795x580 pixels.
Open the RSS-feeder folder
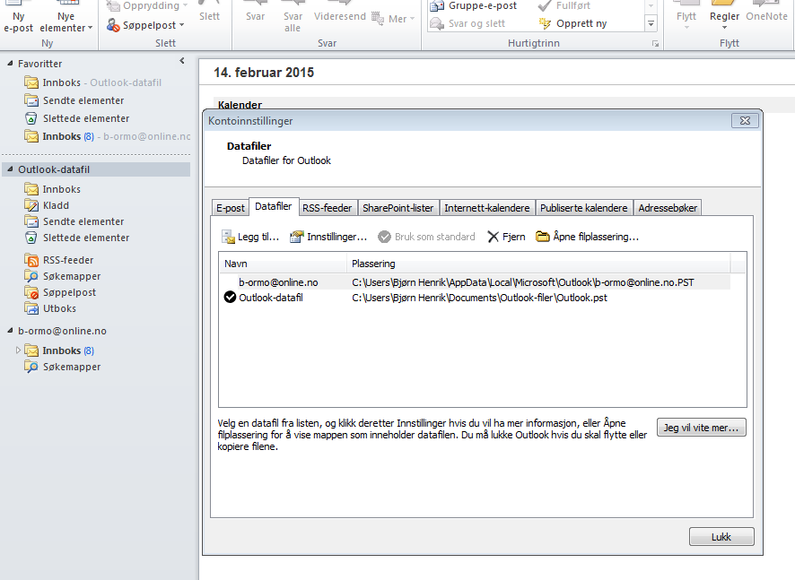(x=59, y=260)
